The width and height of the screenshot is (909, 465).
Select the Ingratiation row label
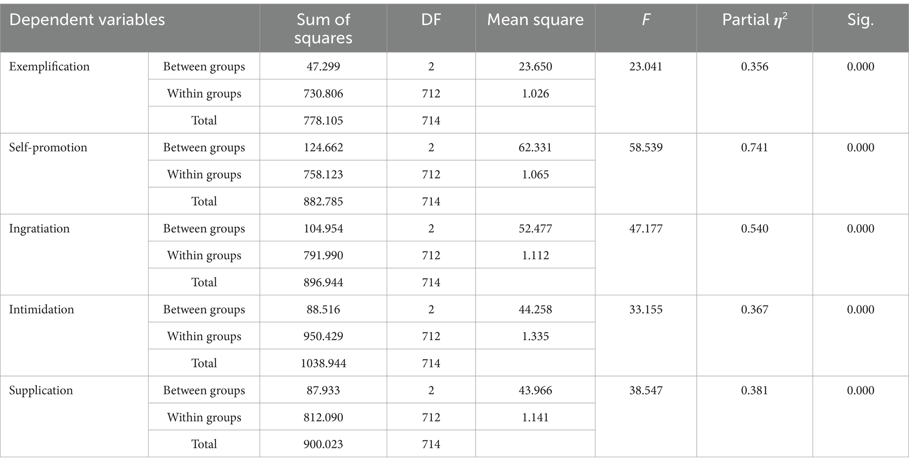tap(39, 229)
